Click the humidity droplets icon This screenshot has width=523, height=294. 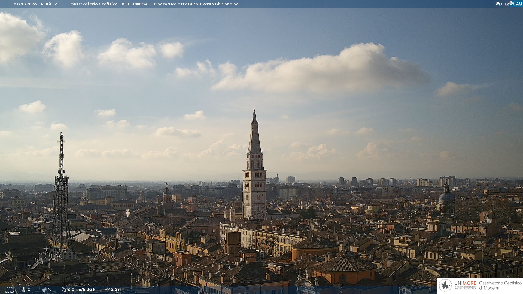[x=44, y=290]
